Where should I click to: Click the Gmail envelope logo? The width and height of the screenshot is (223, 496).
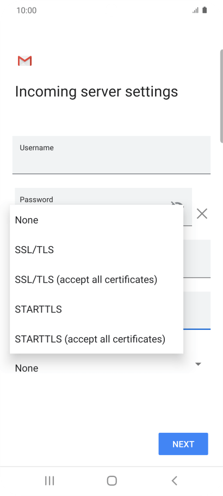[x=24, y=61]
